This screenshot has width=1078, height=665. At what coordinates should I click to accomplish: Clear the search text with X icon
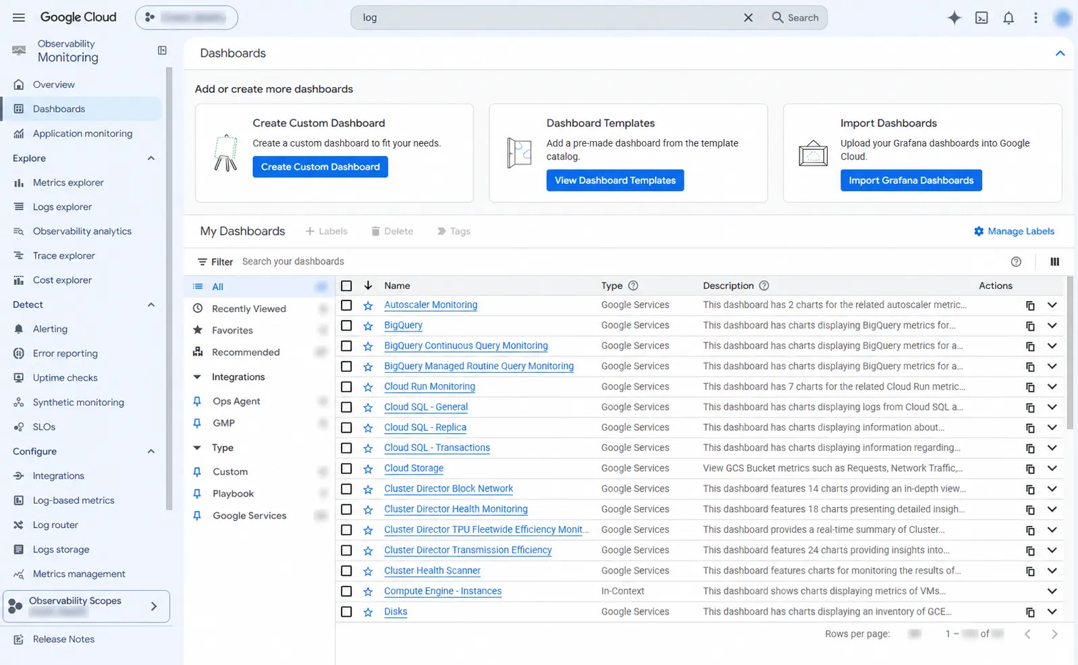[x=748, y=18]
